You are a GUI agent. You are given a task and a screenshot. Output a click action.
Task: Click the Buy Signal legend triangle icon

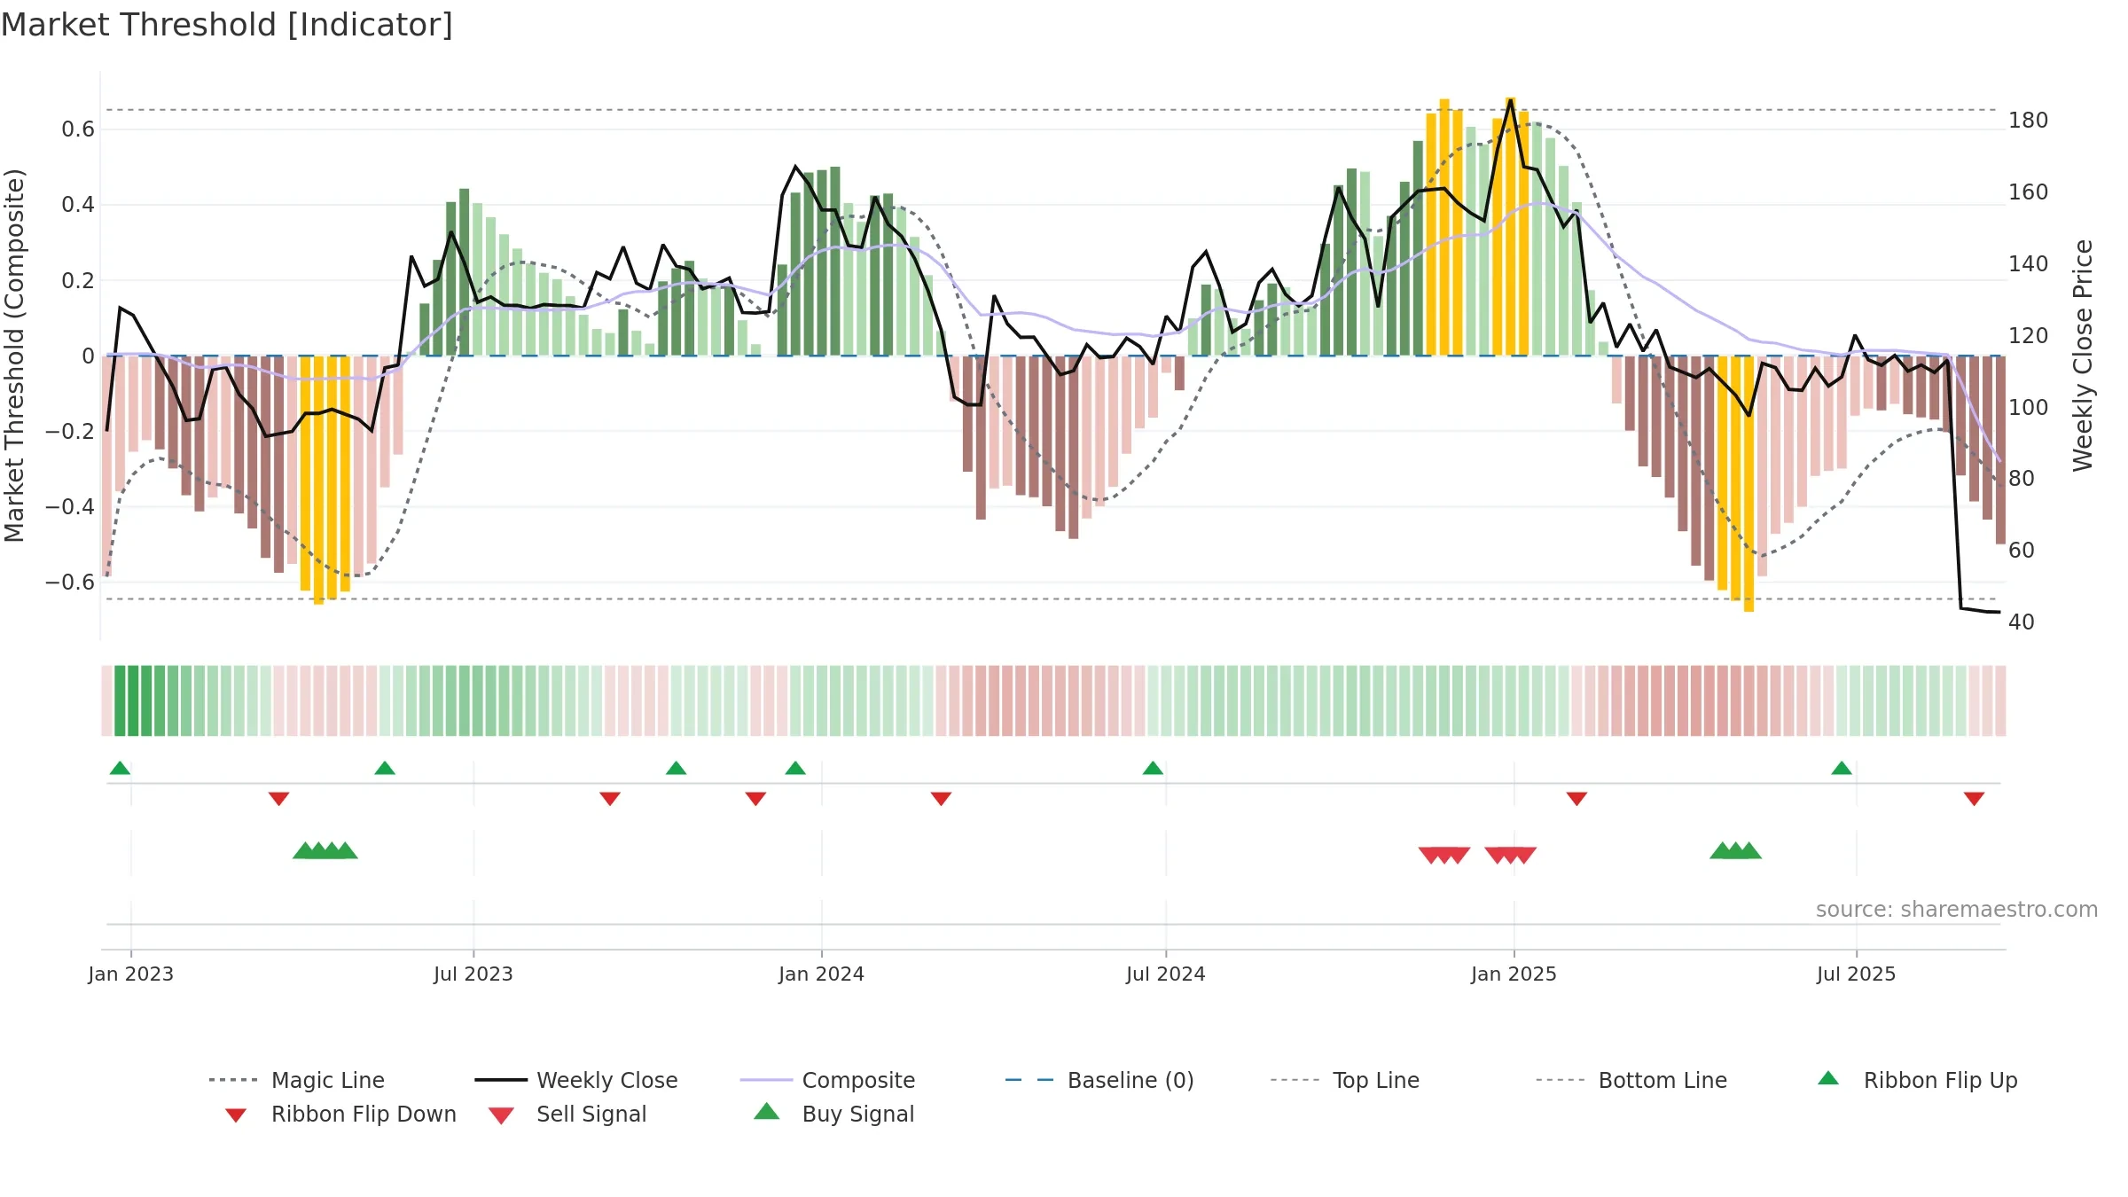(x=767, y=1111)
